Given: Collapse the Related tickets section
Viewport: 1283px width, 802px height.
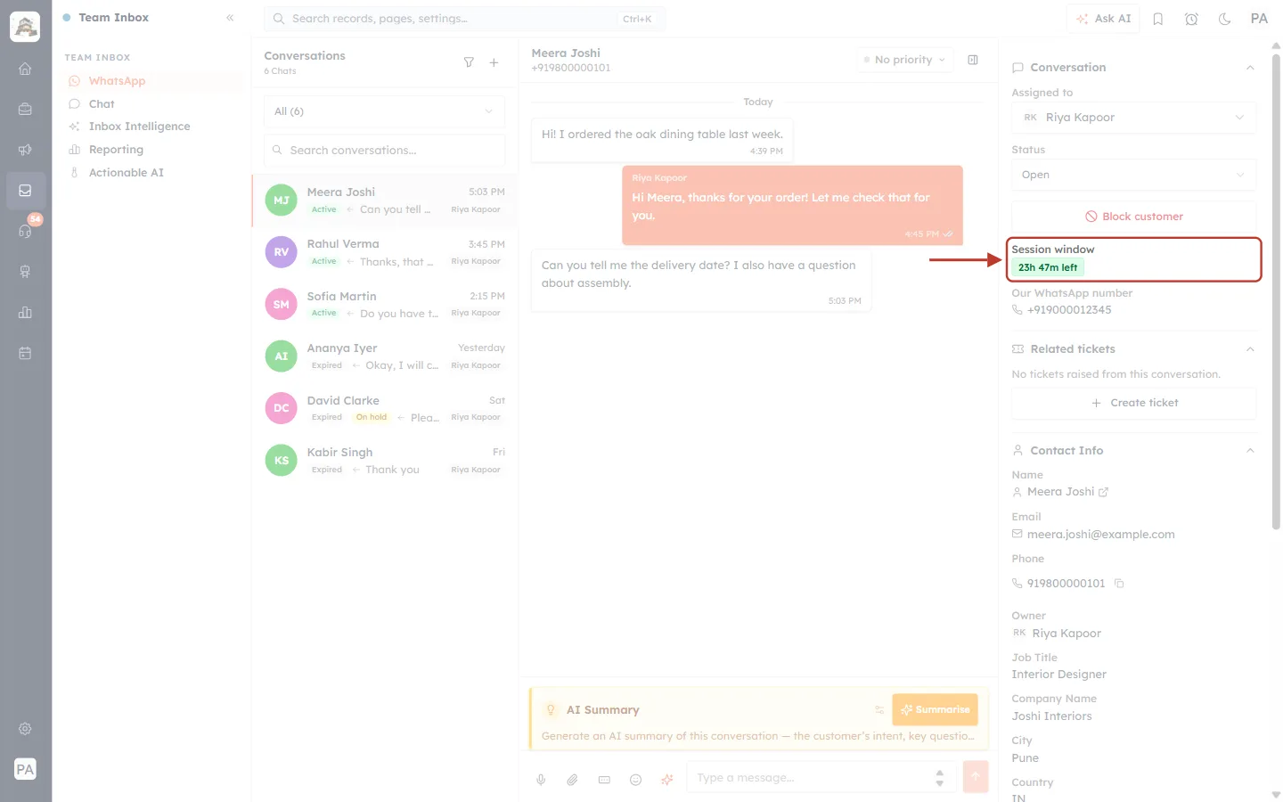Looking at the screenshot, I should coord(1250,349).
